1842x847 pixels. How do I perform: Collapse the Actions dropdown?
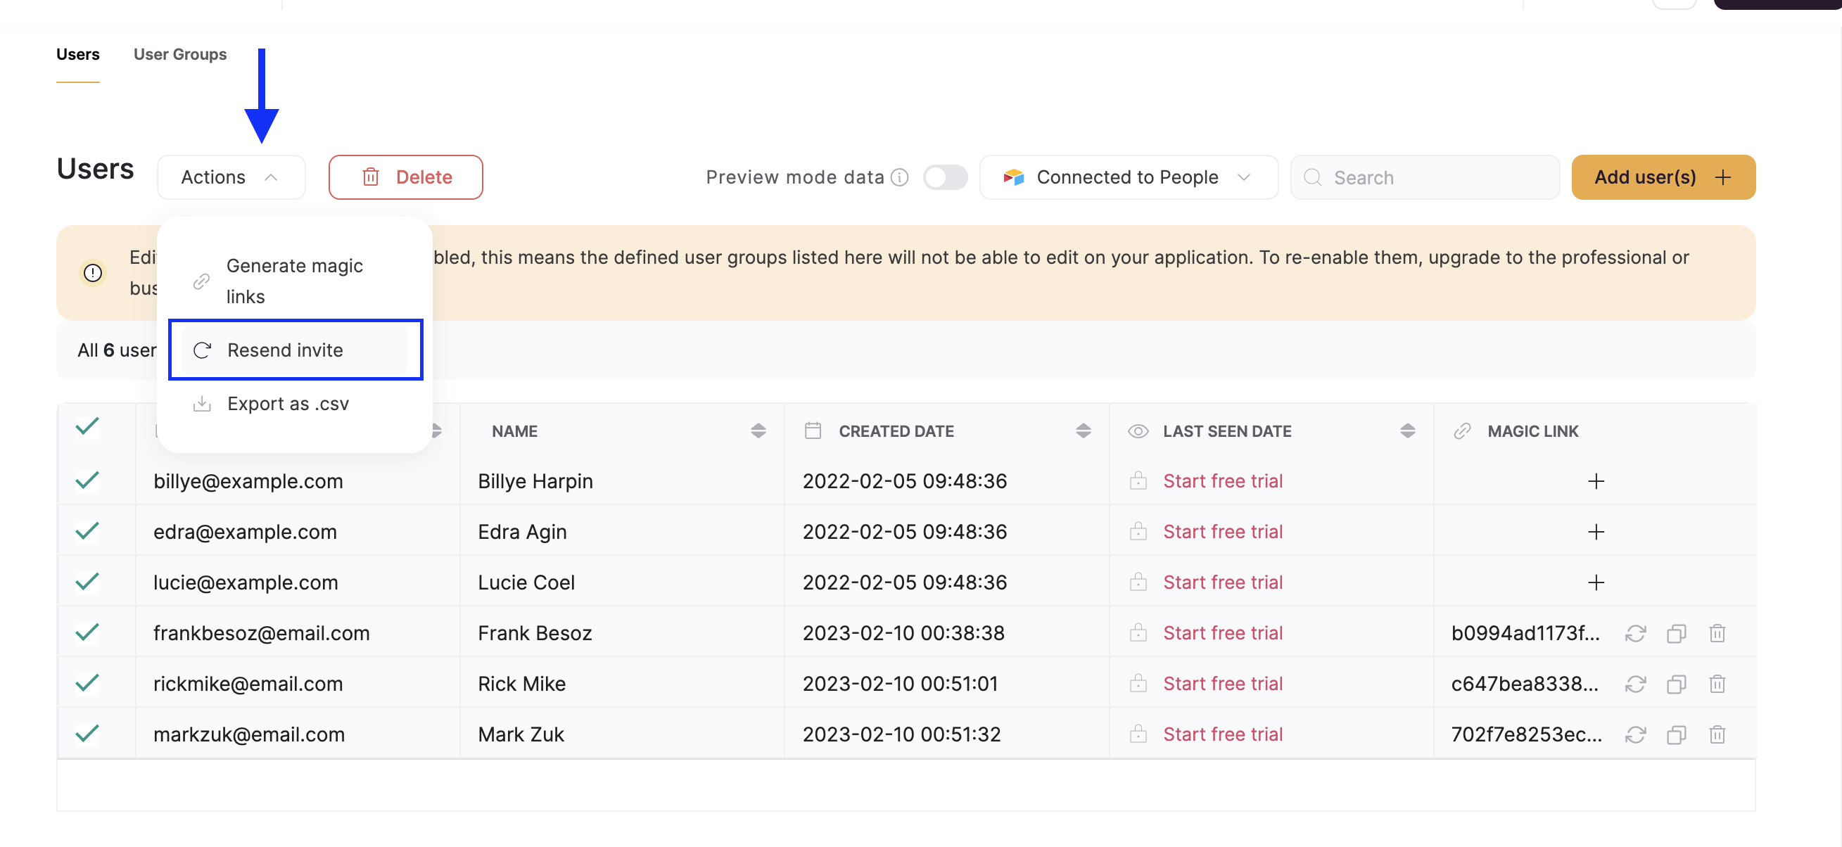click(x=230, y=177)
